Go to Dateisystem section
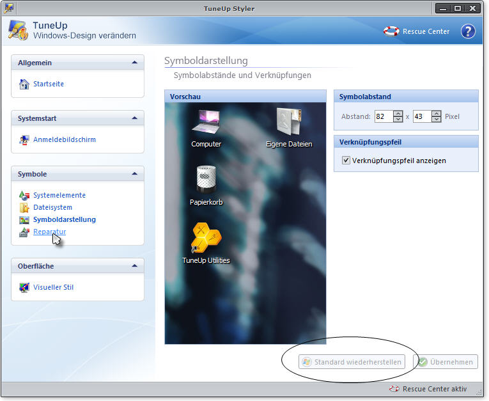The height and width of the screenshot is (401, 489). pyautogui.click(x=52, y=207)
